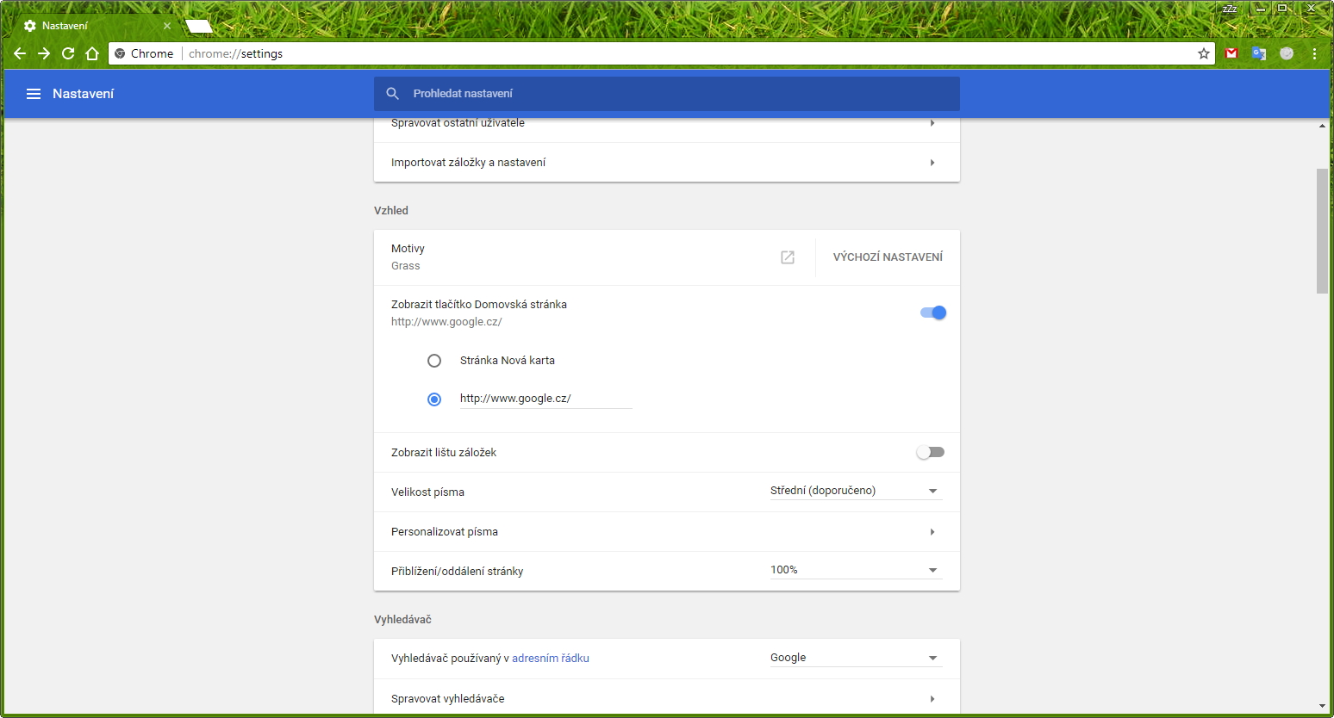
Task: Click the chrome://settings address bar
Action: 661,53
